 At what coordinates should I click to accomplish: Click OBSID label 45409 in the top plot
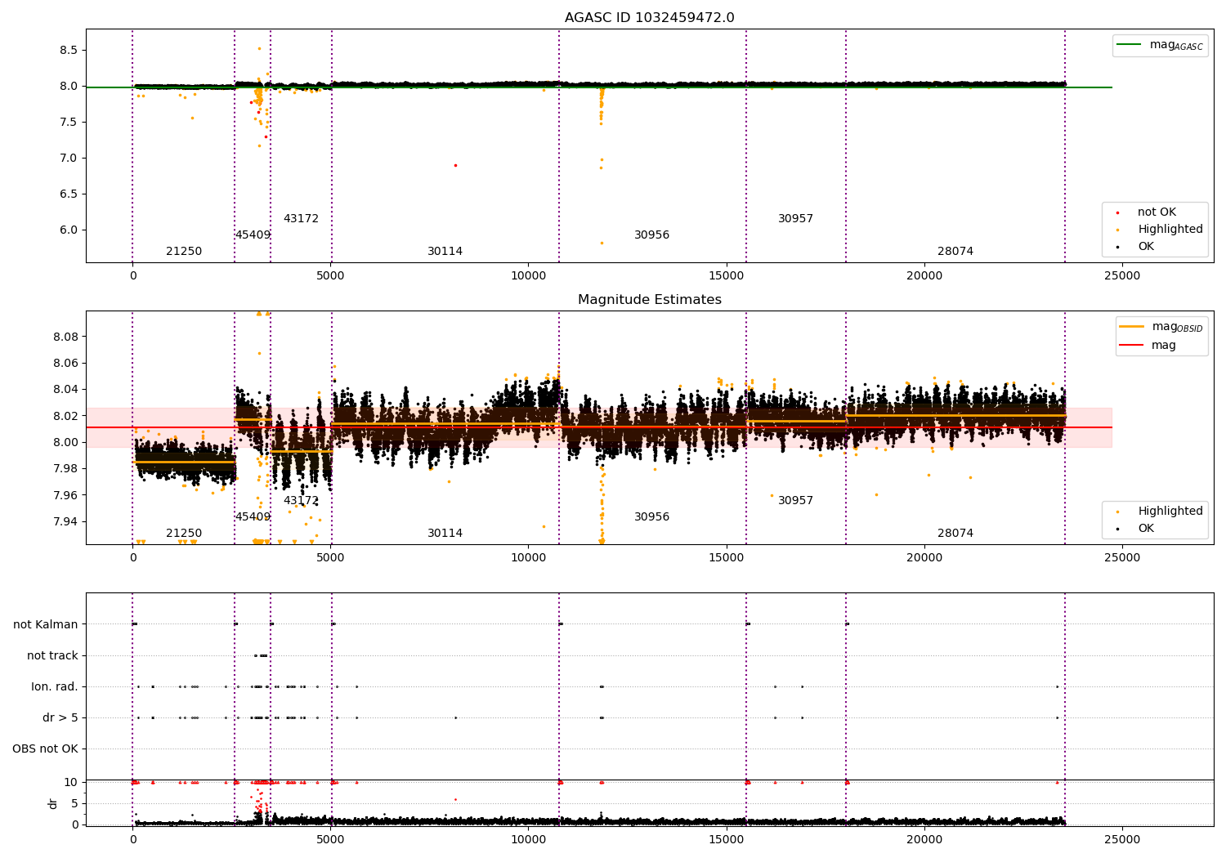click(x=253, y=235)
